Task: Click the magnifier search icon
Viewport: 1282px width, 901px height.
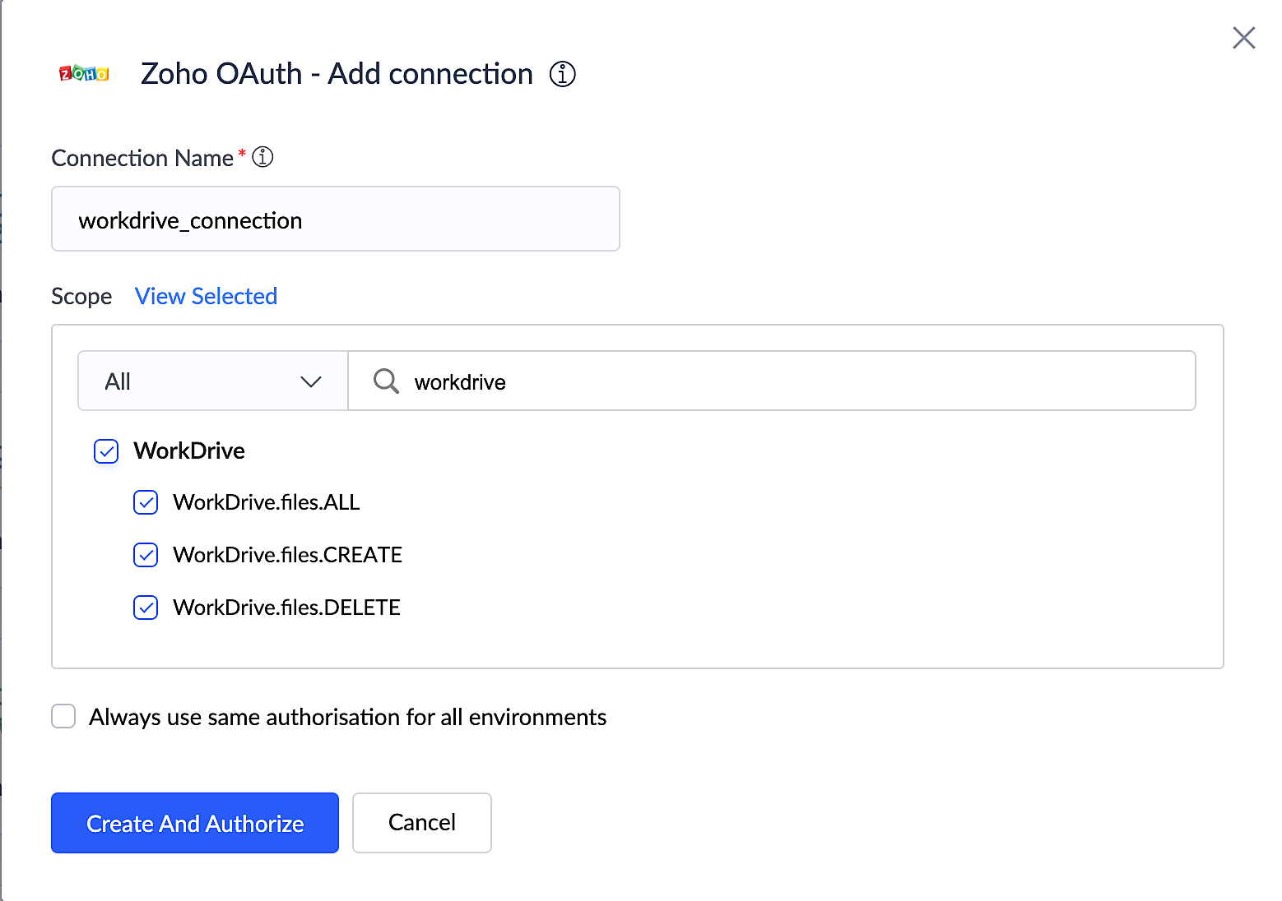Action: coord(386,381)
